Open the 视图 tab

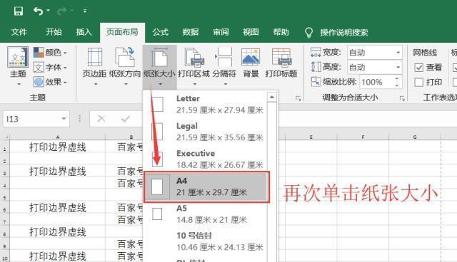[x=251, y=32]
